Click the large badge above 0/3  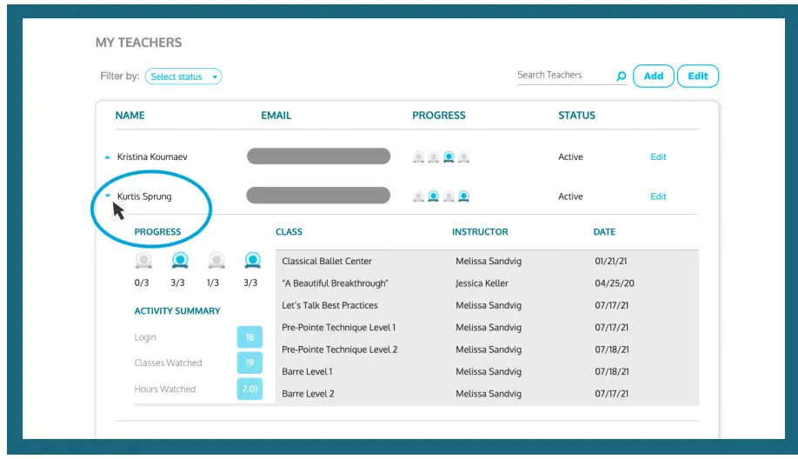[x=143, y=261]
